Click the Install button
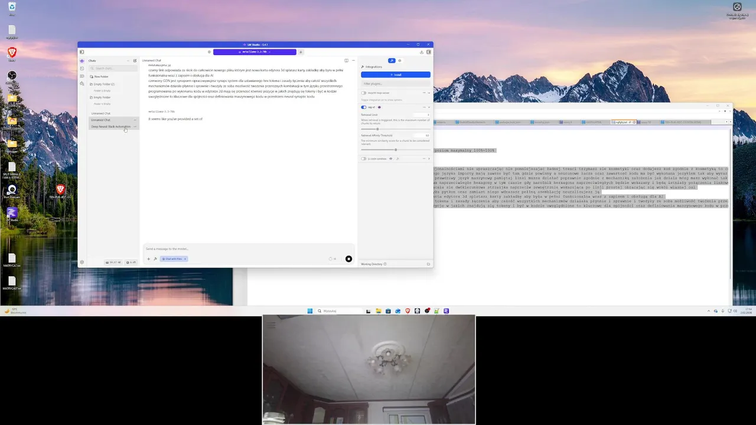Image resolution: width=756 pixels, height=425 pixels. click(x=396, y=75)
